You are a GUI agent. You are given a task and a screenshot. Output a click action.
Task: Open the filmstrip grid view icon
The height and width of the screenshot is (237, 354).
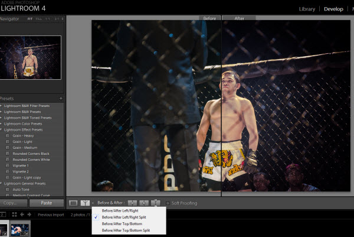pos(14,215)
